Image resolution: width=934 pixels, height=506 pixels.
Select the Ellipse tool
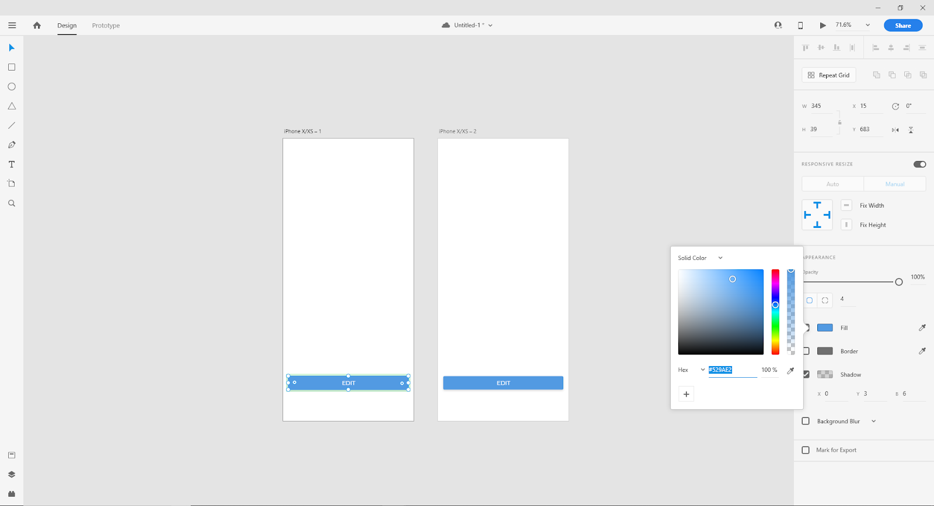point(12,86)
